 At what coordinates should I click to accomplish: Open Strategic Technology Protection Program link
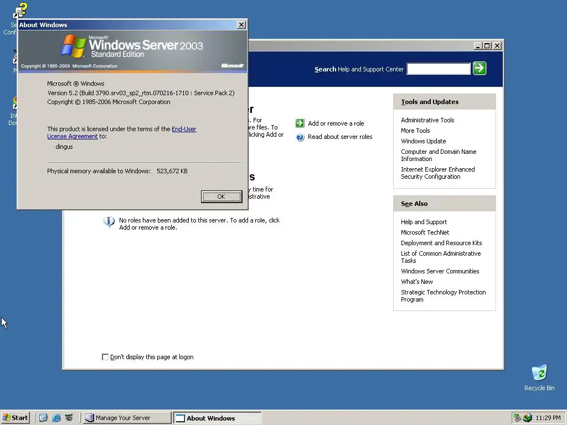444,296
